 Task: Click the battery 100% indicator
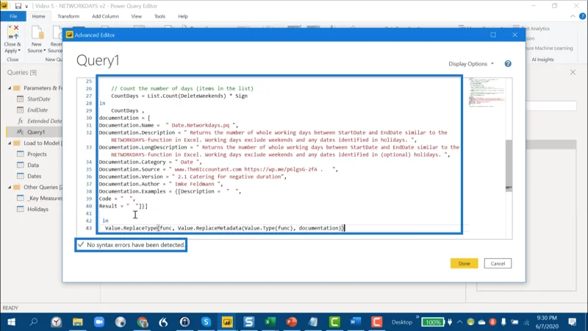pos(433,322)
